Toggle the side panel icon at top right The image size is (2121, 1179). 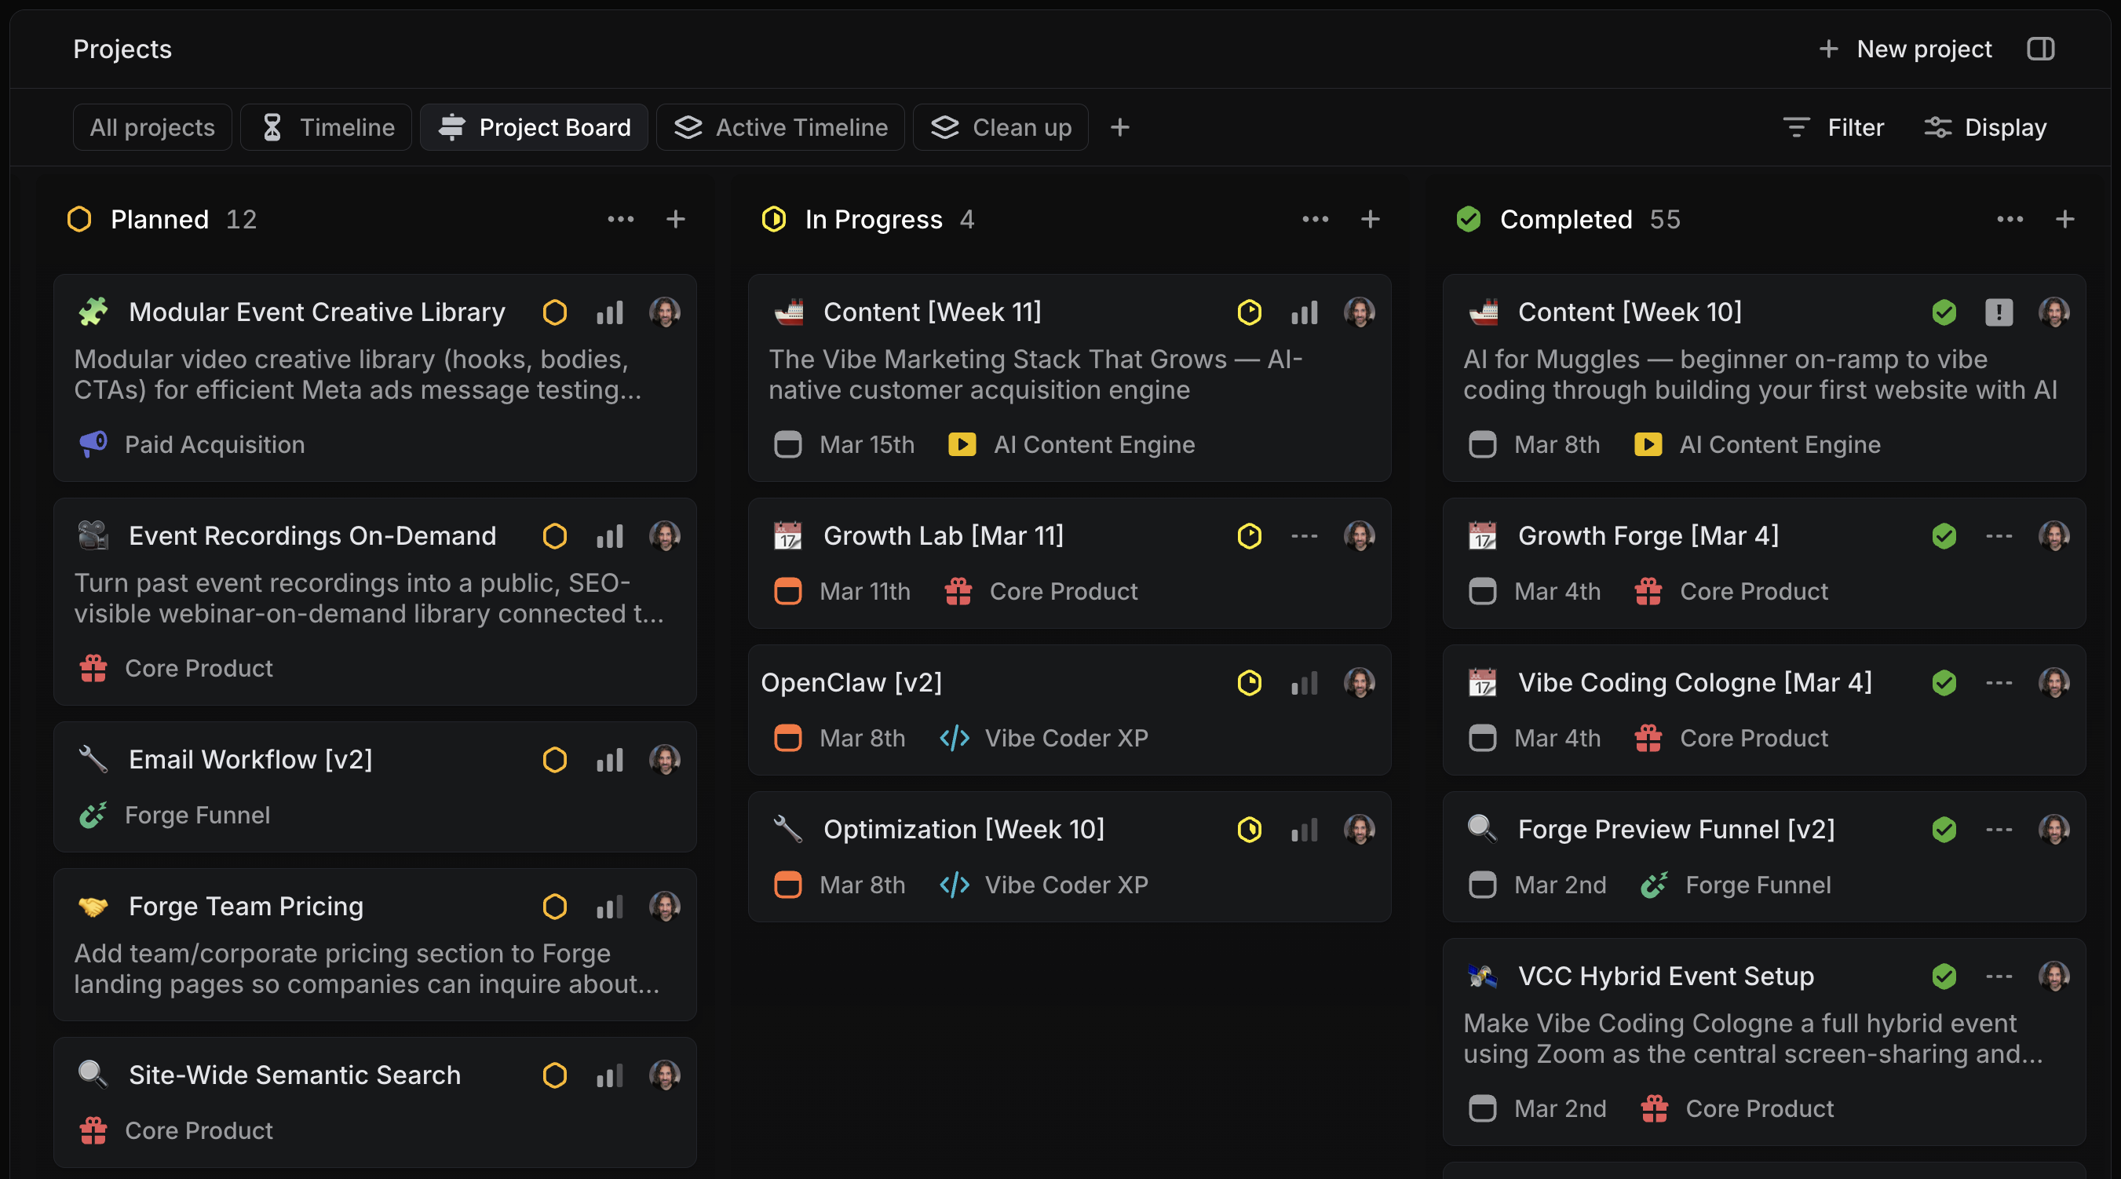pos(2041,49)
